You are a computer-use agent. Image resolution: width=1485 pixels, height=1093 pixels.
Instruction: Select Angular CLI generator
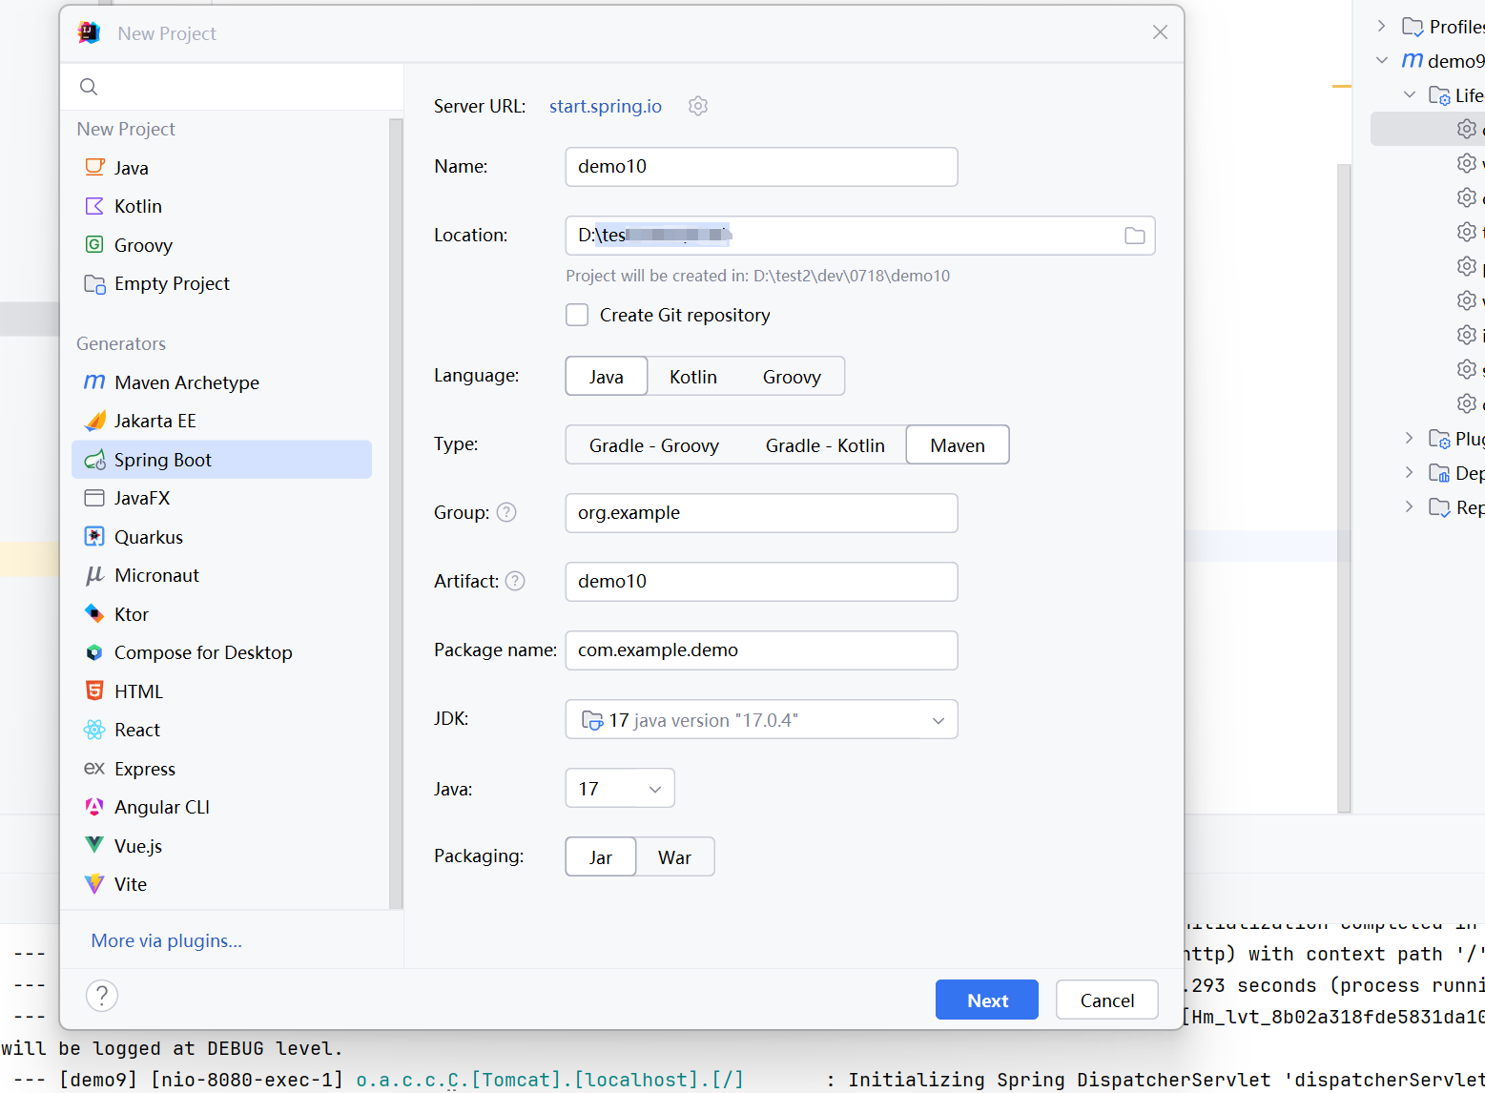pos(221,807)
